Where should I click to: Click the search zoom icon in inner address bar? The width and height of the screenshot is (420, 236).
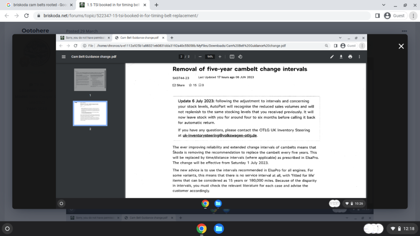pos(326,46)
